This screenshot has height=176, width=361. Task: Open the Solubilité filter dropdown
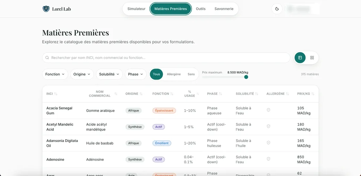[109, 74]
